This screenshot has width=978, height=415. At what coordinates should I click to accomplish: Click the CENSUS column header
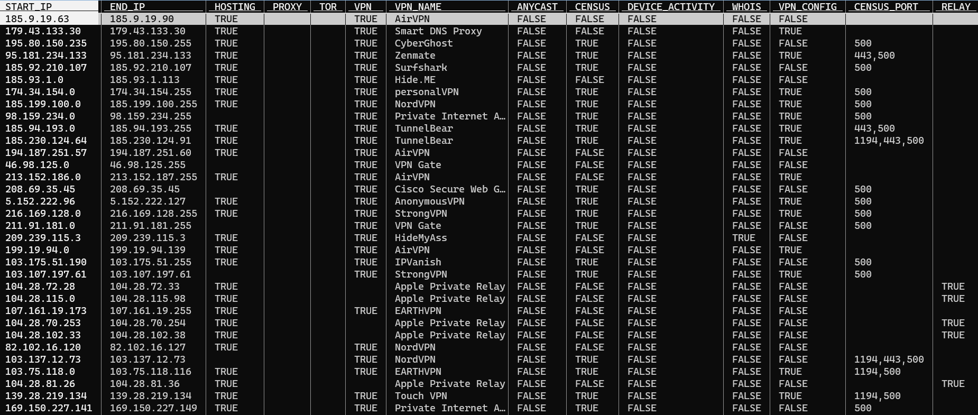coord(592,6)
